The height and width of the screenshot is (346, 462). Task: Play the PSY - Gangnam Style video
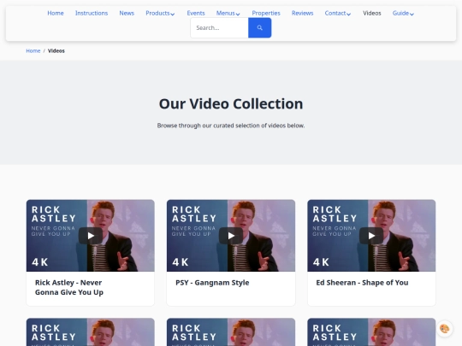click(231, 236)
